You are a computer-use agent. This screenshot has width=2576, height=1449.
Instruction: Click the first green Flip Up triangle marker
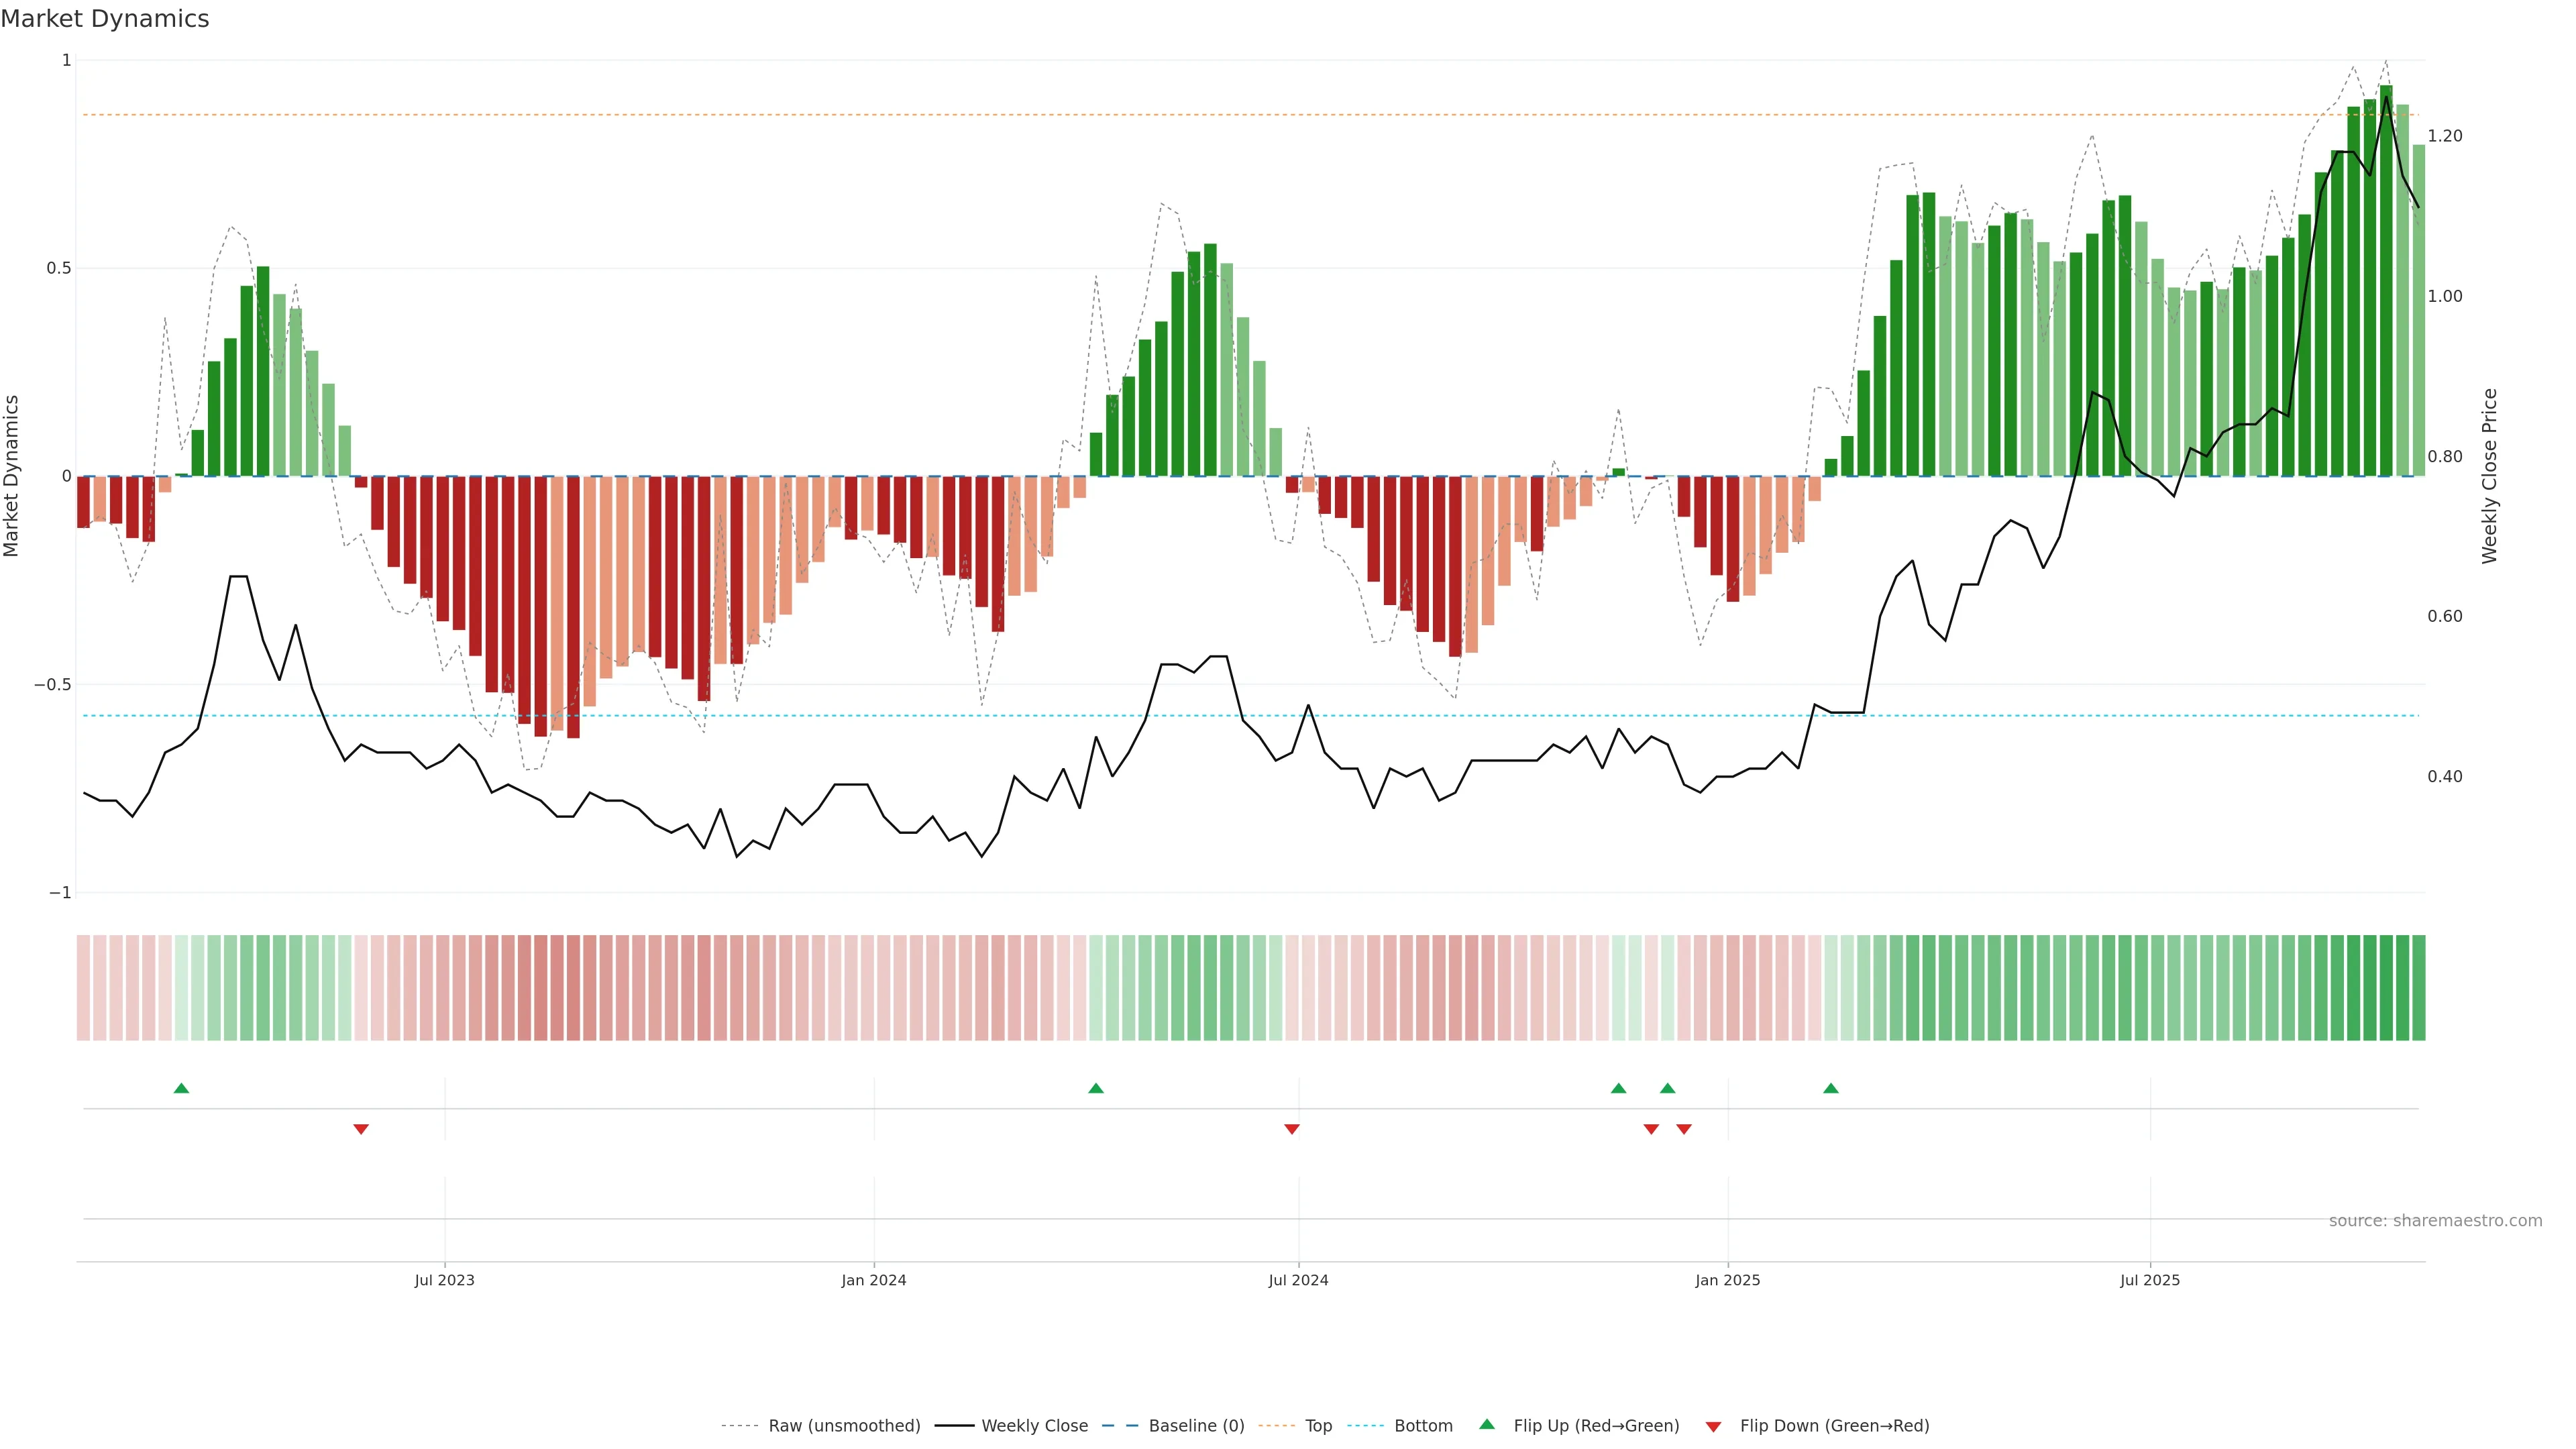pos(181,1088)
